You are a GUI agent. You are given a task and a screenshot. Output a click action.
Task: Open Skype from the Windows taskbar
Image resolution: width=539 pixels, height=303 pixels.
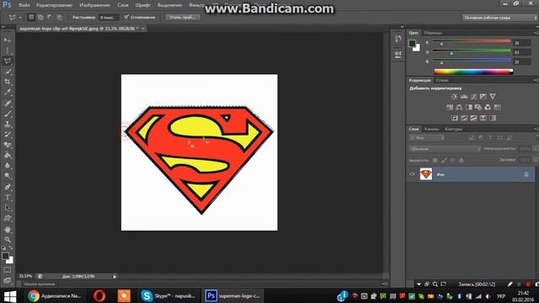168,295
